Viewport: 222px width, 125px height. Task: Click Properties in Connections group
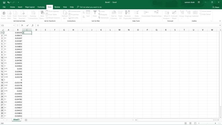pyautogui.click(x=74, y=15)
